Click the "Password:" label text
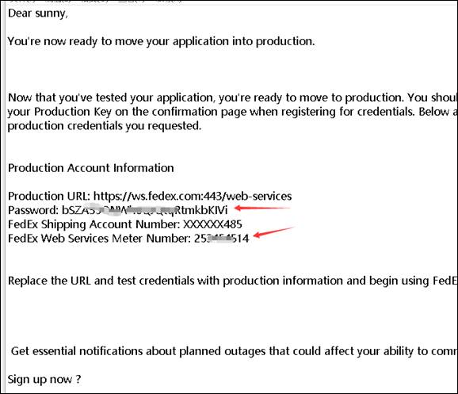Screen dimensions: 458x394 [33, 210]
